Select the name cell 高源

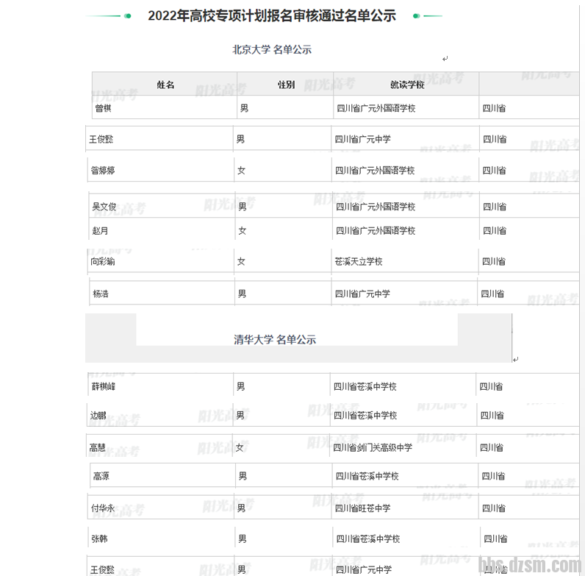click(101, 476)
